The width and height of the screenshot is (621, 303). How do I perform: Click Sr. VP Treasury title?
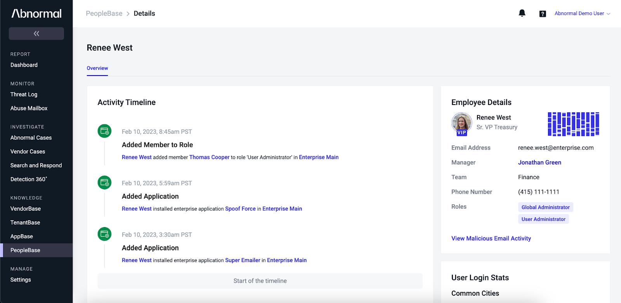tap(497, 127)
